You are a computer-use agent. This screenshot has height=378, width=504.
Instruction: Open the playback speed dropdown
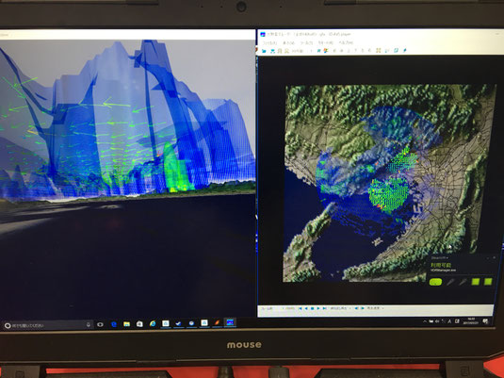[376, 308]
